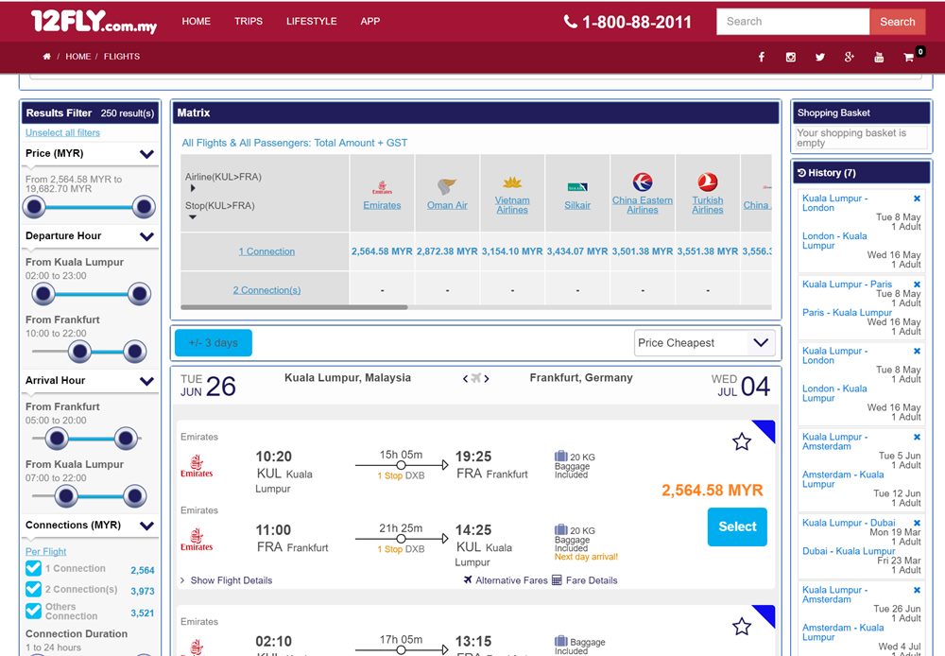Click the Alternative Fares plane icon
This screenshot has width=945, height=656.
(x=468, y=579)
